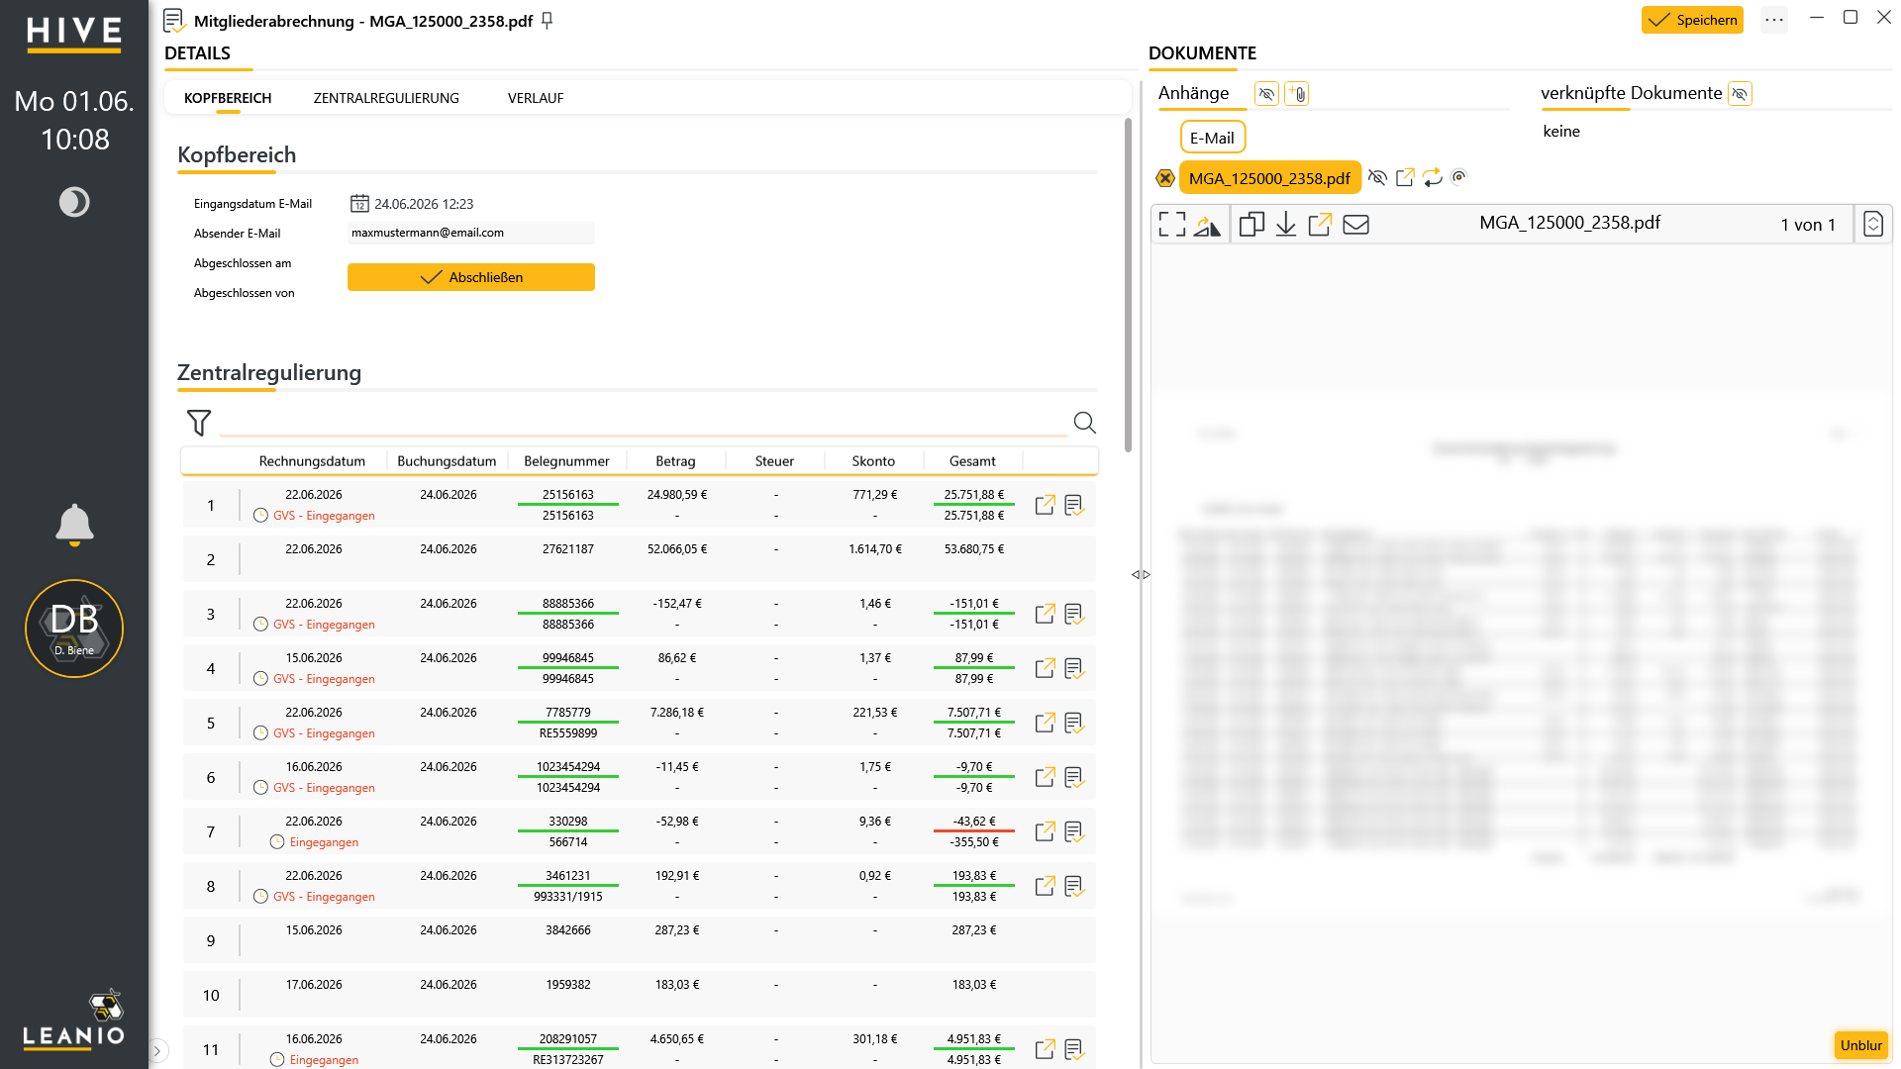Remove the MGA_125000_2358.pdf attachment

point(1165,178)
